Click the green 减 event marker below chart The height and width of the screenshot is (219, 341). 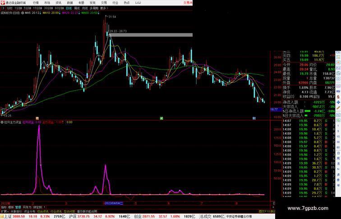click(161, 118)
